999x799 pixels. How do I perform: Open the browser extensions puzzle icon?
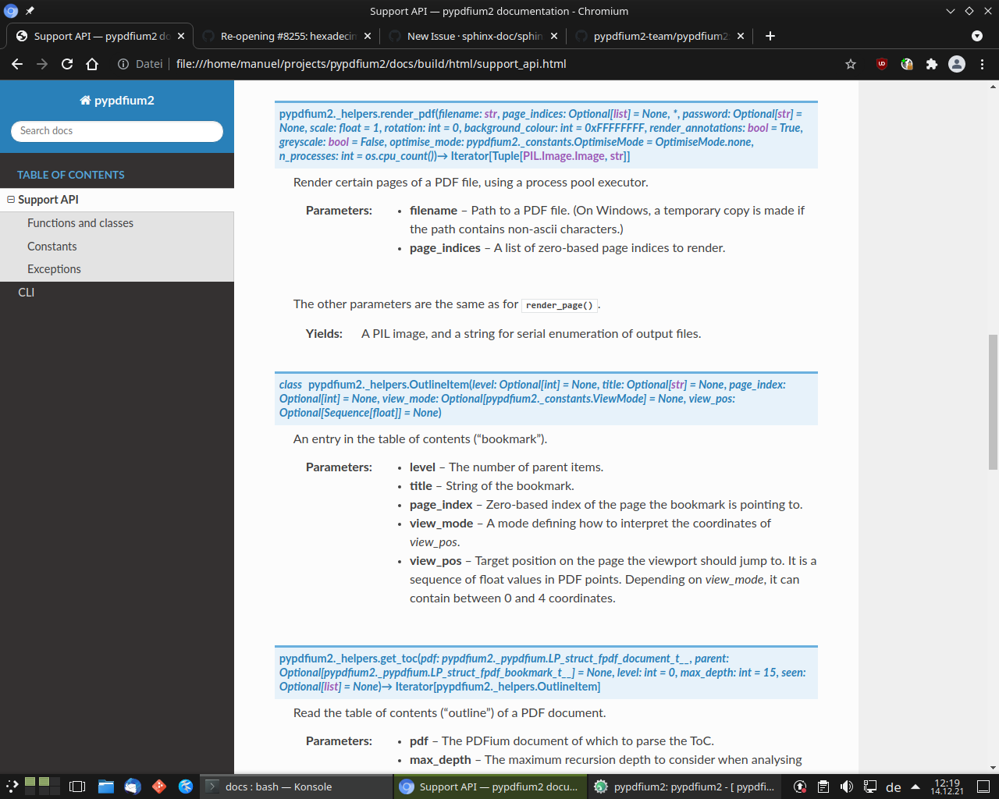tap(932, 64)
